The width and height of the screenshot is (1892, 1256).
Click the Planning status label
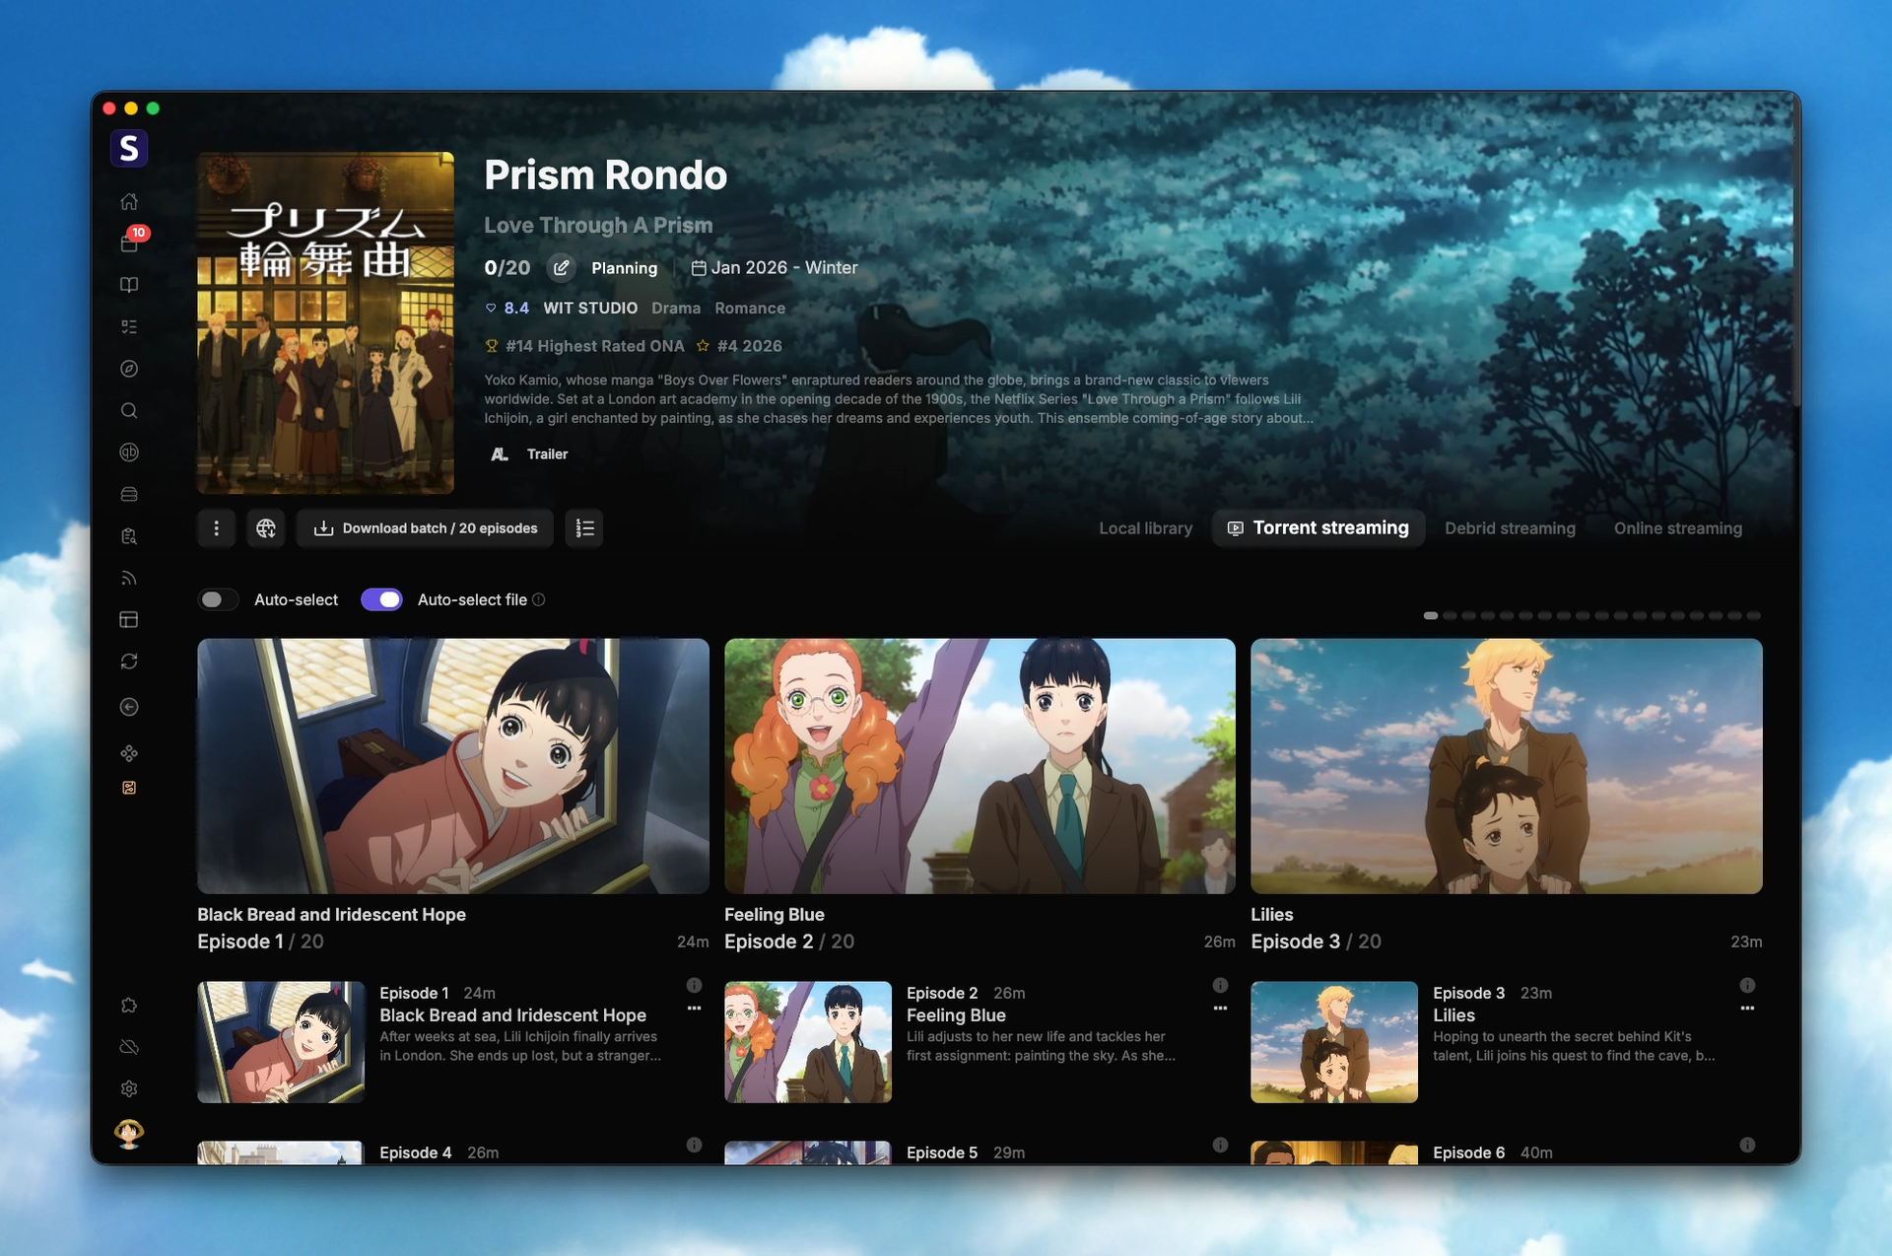point(625,268)
